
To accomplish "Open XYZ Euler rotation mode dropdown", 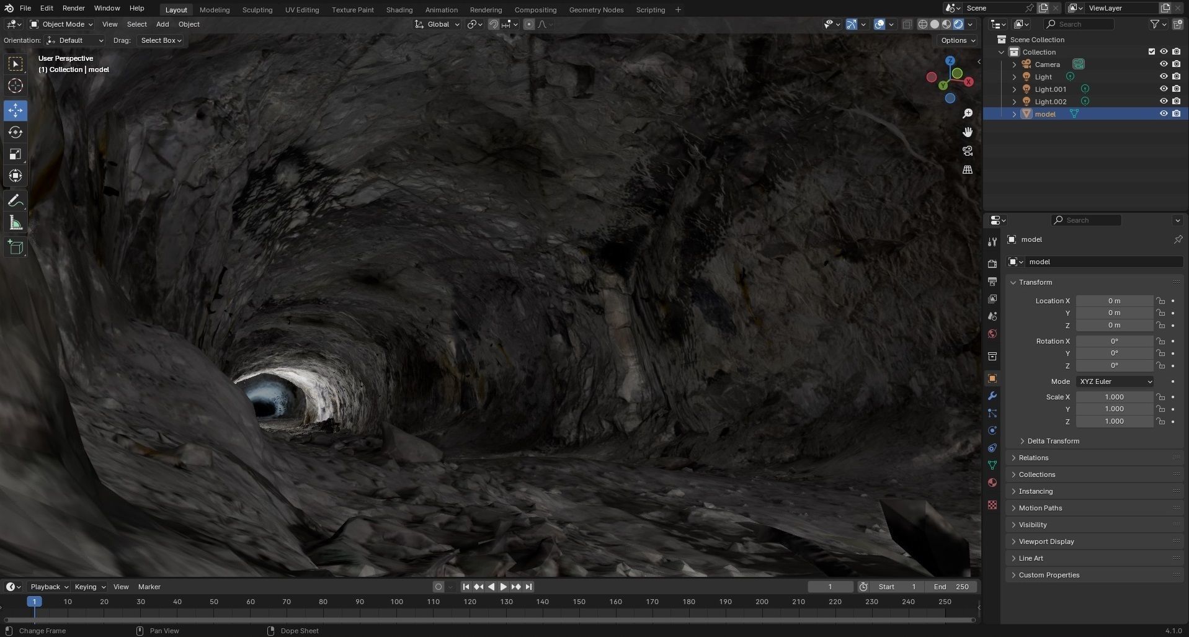I will point(1115,381).
